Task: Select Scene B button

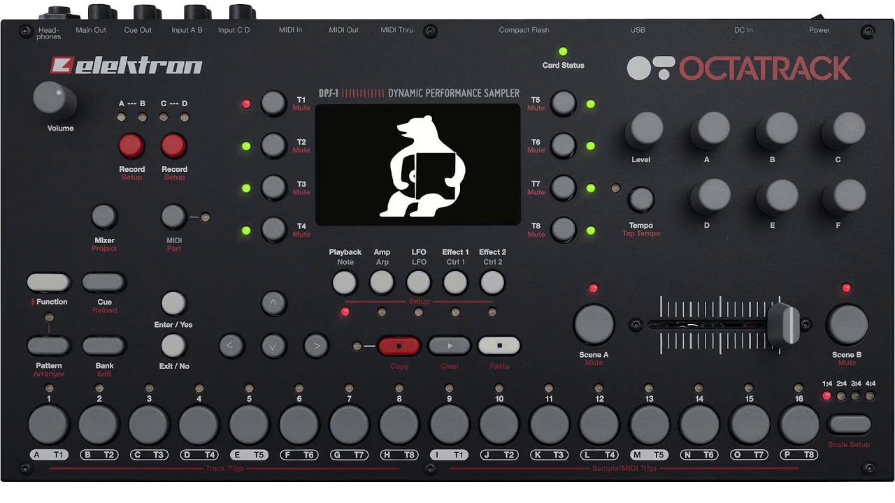Action: click(847, 324)
